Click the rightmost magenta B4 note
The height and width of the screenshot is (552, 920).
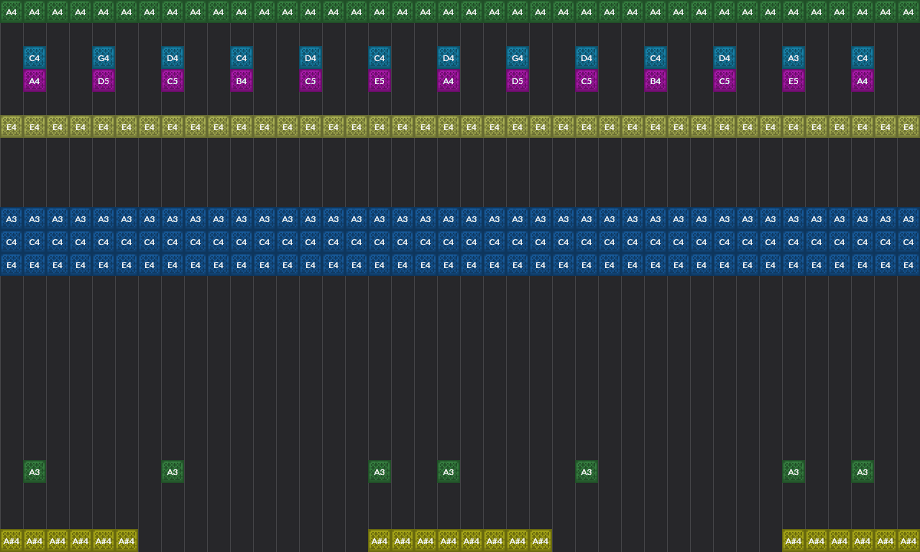click(655, 81)
